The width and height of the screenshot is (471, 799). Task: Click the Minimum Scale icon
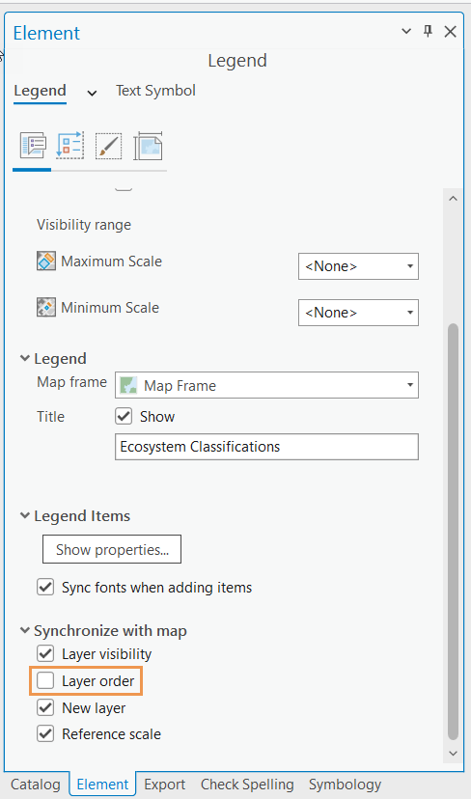click(x=46, y=308)
